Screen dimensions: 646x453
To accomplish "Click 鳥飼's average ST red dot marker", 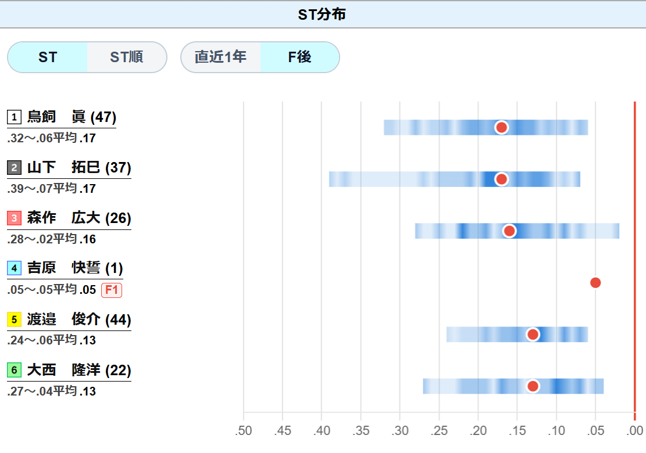I will point(501,128).
